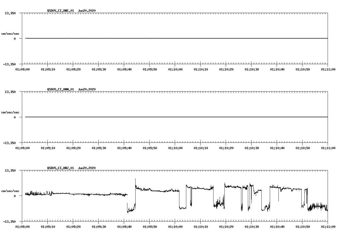This screenshot has height=236, width=346.
Task: Select the 13.350 upper limit on HNZ plot
Action: [10, 170]
